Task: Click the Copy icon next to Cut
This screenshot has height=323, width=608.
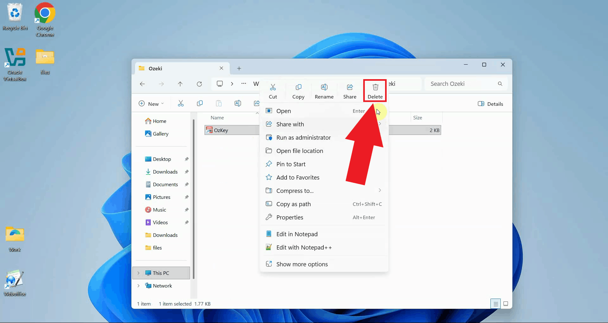Action: [x=298, y=91]
